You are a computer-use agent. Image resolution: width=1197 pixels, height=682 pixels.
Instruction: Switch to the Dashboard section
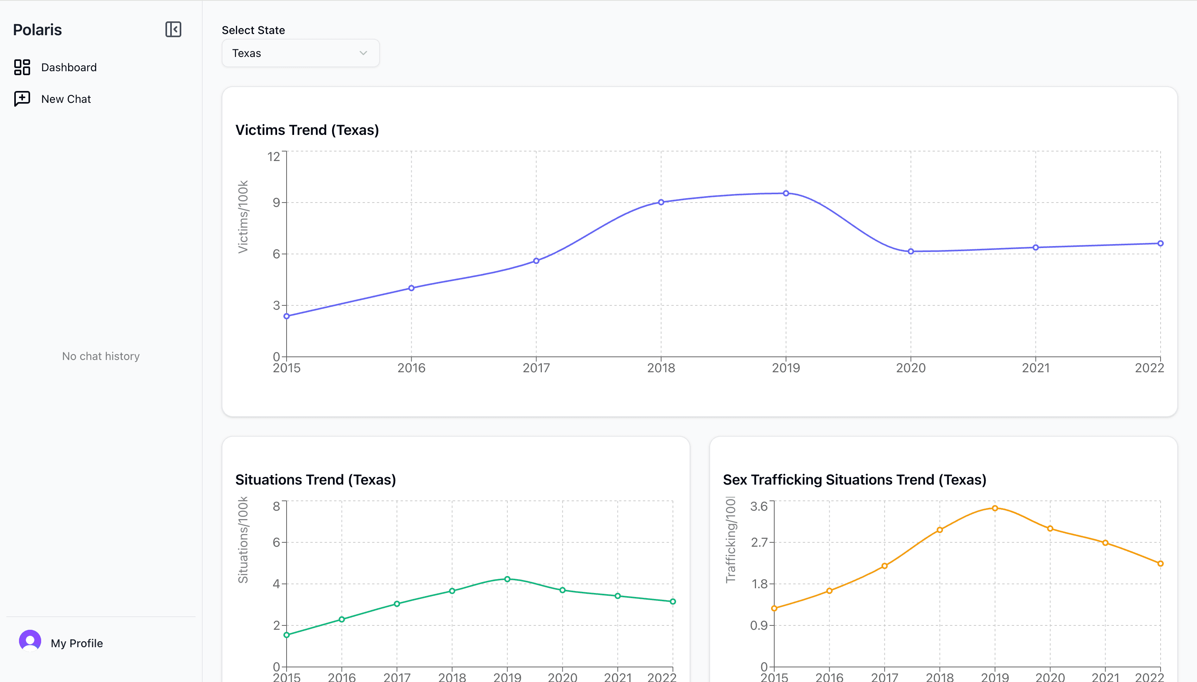click(69, 67)
